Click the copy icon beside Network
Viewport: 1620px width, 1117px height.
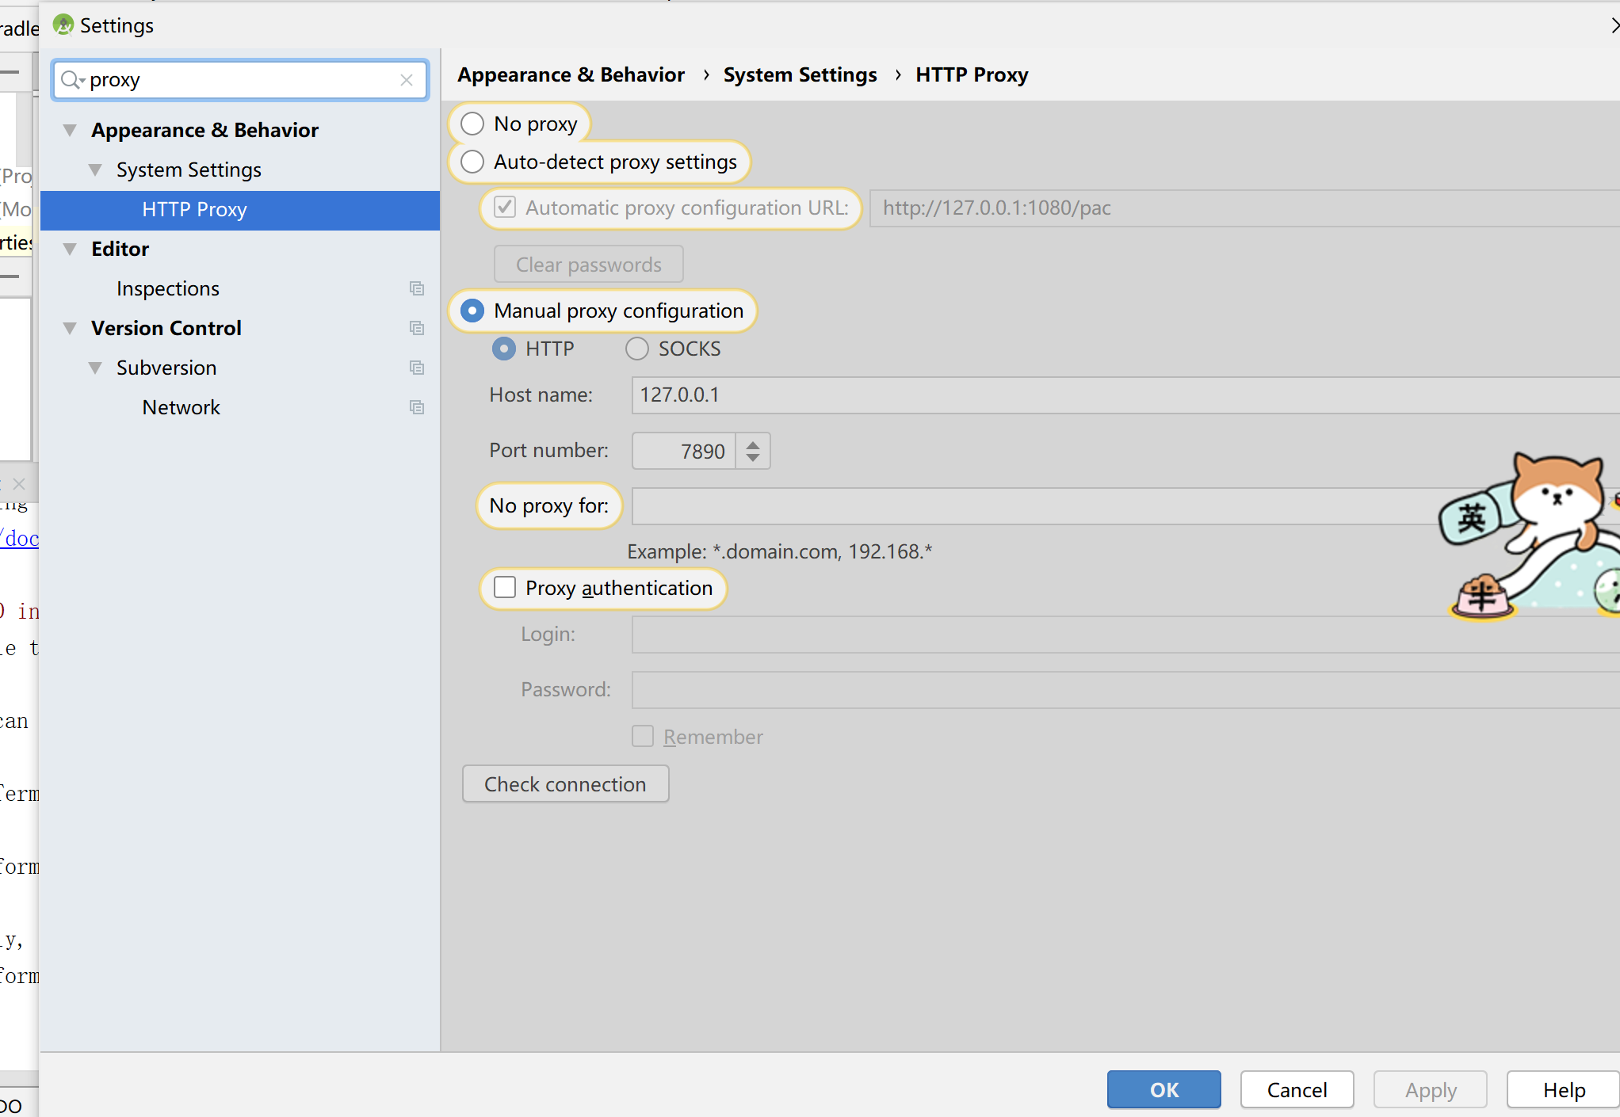(x=417, y=407)
